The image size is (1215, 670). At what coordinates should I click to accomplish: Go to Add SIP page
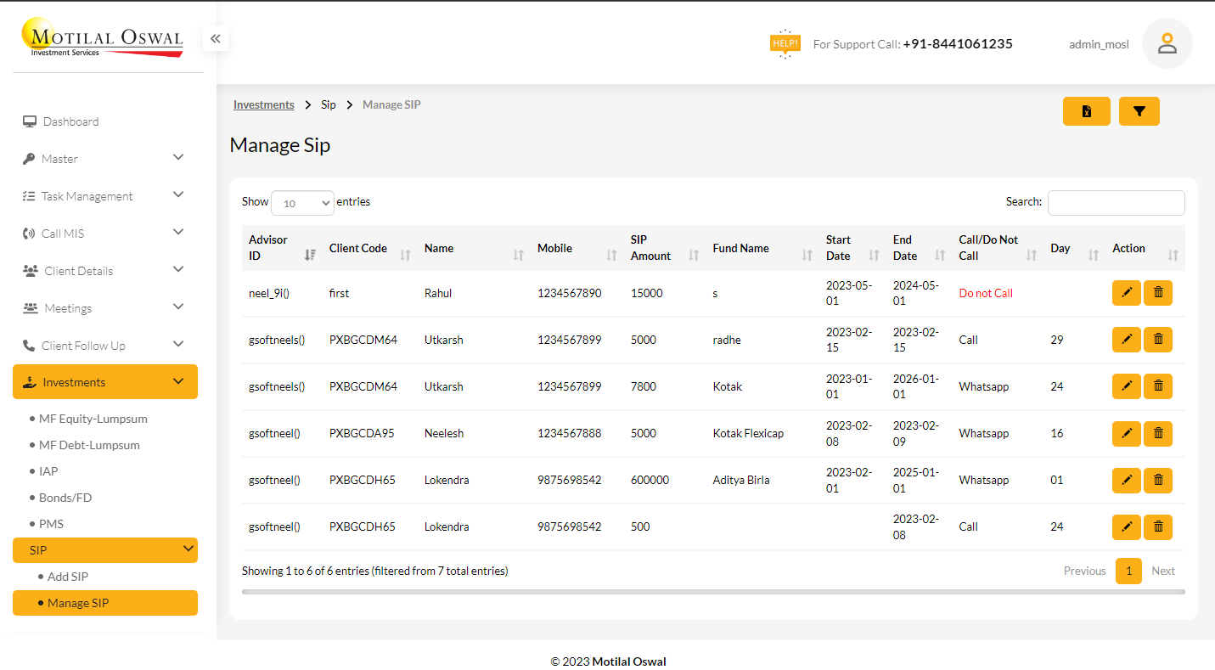coord(68,577)
